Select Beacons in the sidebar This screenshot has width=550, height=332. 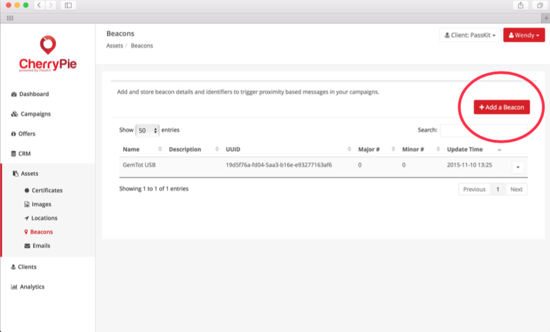tap(42, 232)
